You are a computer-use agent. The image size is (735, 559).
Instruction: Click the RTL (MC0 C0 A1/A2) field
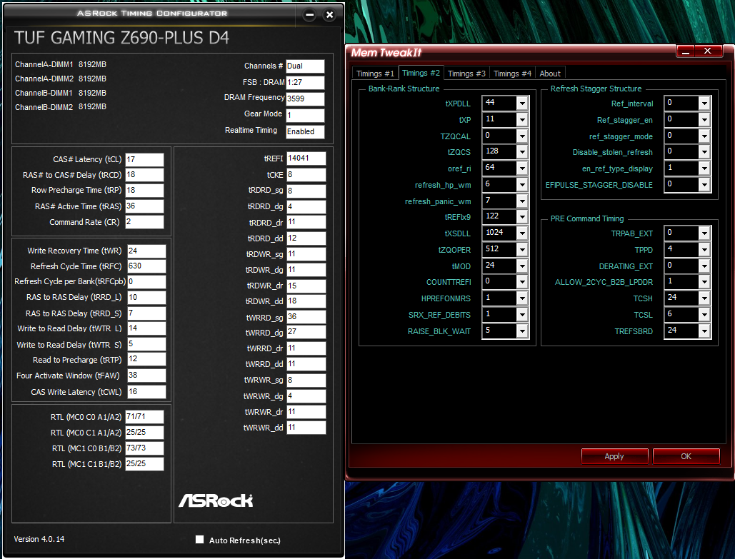[x=144, y=416]
